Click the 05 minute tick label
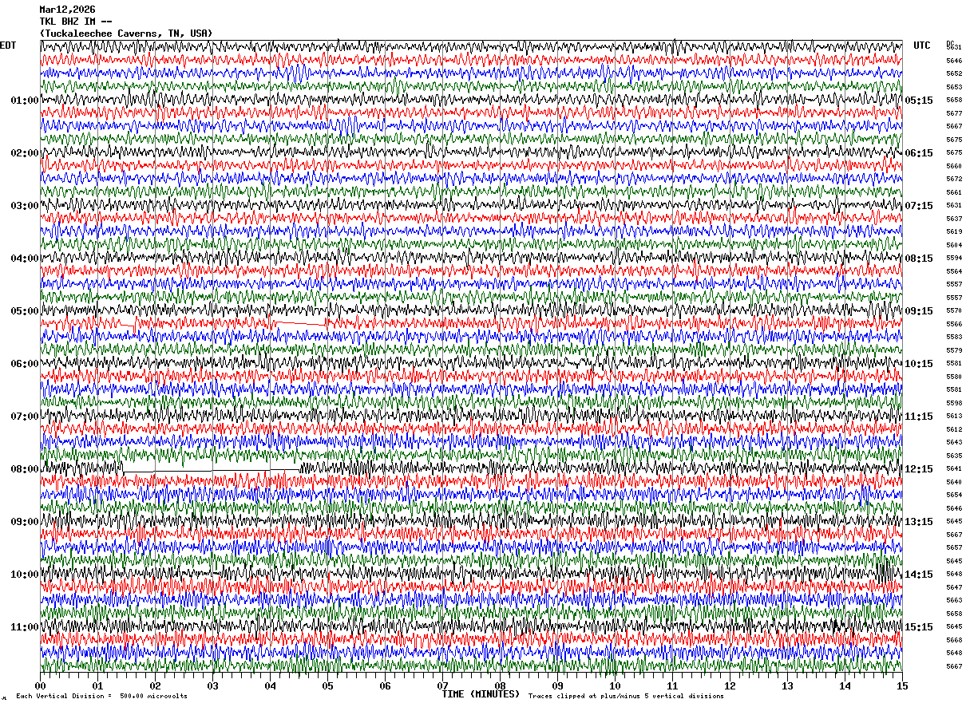This screenshot has height=707, width=966. click(328, 685)
